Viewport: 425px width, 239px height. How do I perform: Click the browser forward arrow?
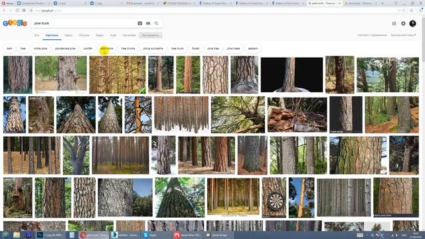tap(11, 11)
